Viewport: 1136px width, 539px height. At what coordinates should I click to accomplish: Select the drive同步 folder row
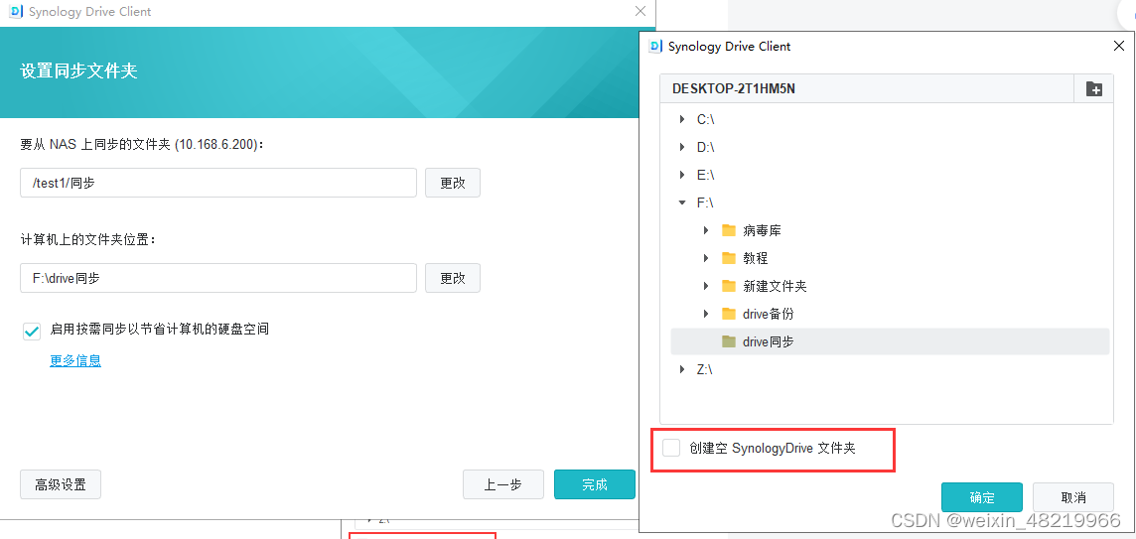891,341
